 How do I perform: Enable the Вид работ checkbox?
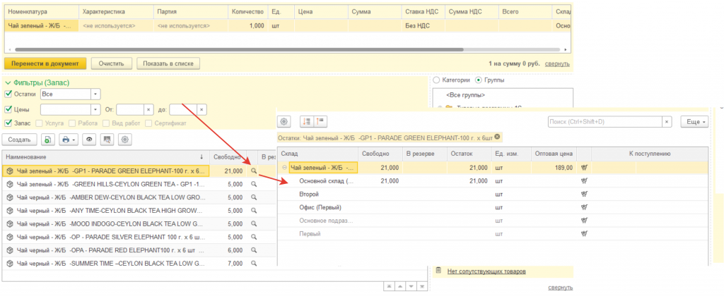[106, 123]
